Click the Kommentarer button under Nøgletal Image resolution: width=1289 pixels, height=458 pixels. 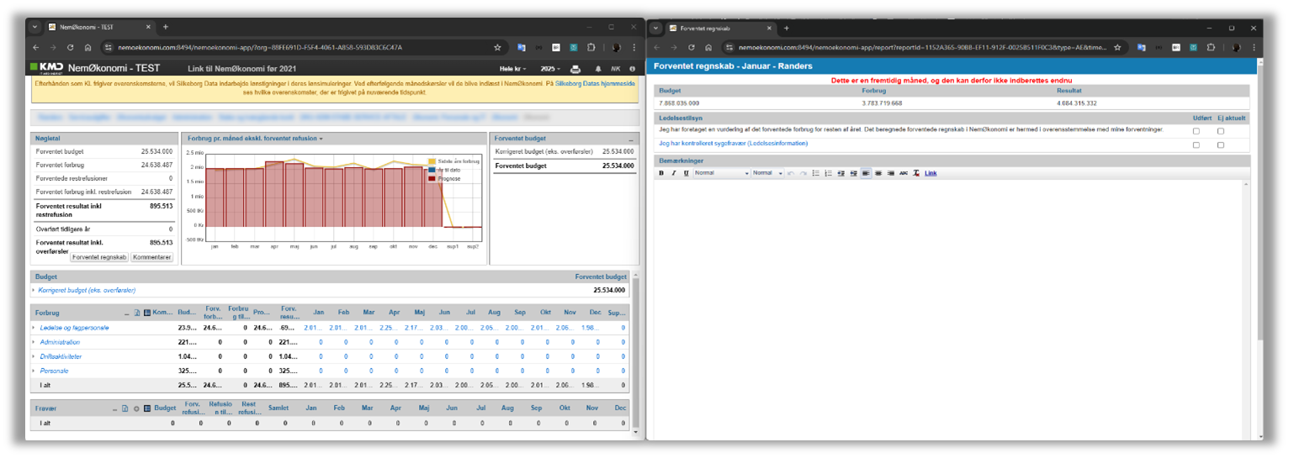click(x=152, y=257)
